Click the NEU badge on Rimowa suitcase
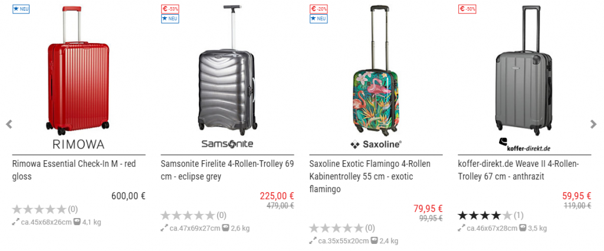 click(21, 9)
